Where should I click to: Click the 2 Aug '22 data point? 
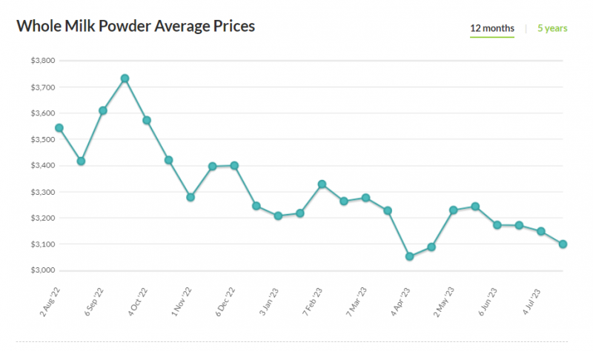coord(59,128)
